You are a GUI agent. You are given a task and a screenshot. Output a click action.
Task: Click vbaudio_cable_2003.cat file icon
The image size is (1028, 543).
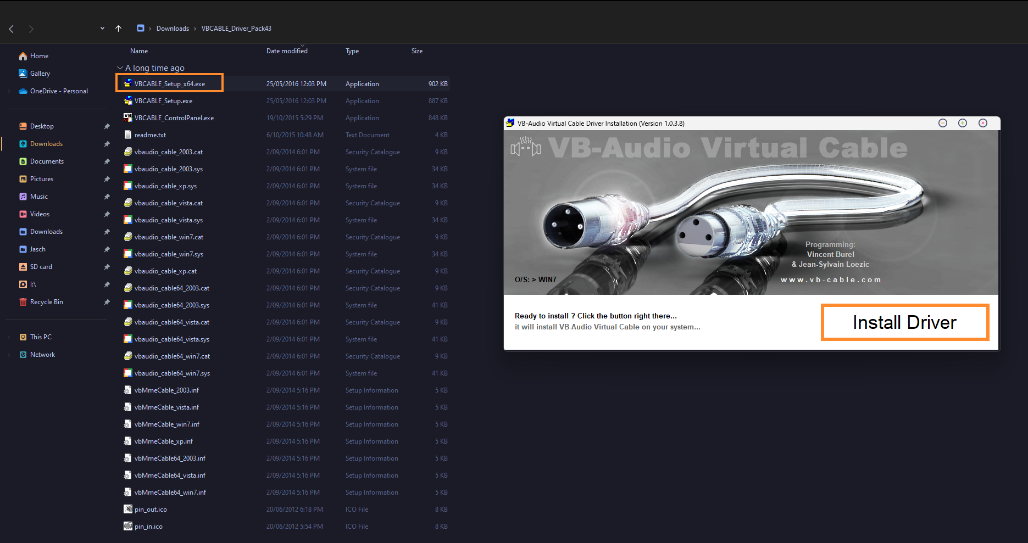[127, 152]
